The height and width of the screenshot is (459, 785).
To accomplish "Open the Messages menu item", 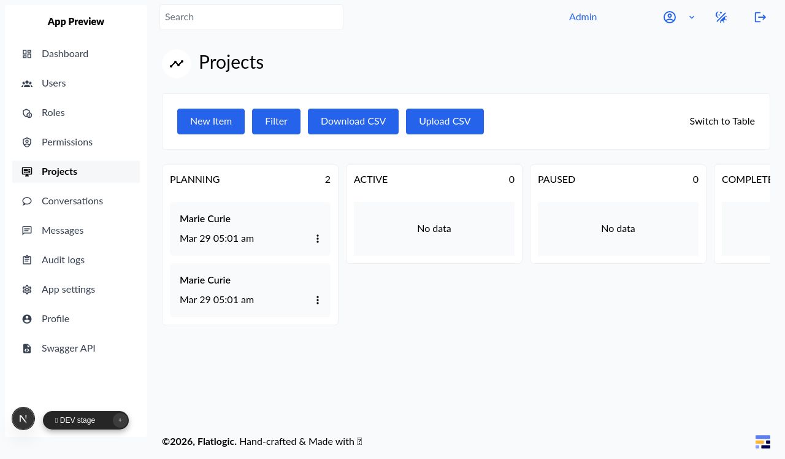I will click(x=63, y=231).
